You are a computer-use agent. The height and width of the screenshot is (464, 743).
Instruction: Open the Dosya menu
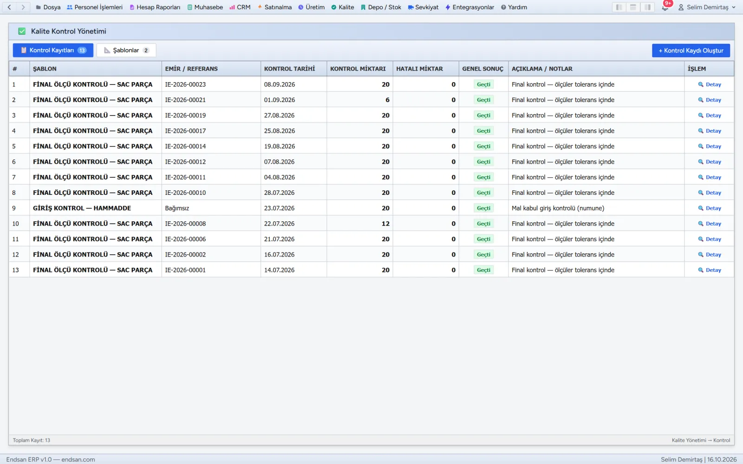[x=48, y=7]
